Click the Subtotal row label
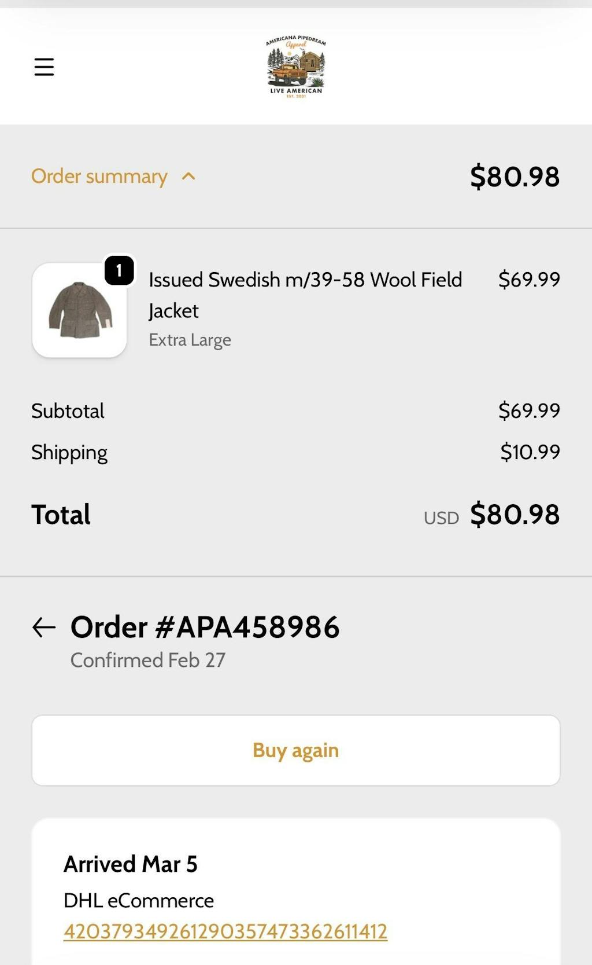 tap(68, 411)
